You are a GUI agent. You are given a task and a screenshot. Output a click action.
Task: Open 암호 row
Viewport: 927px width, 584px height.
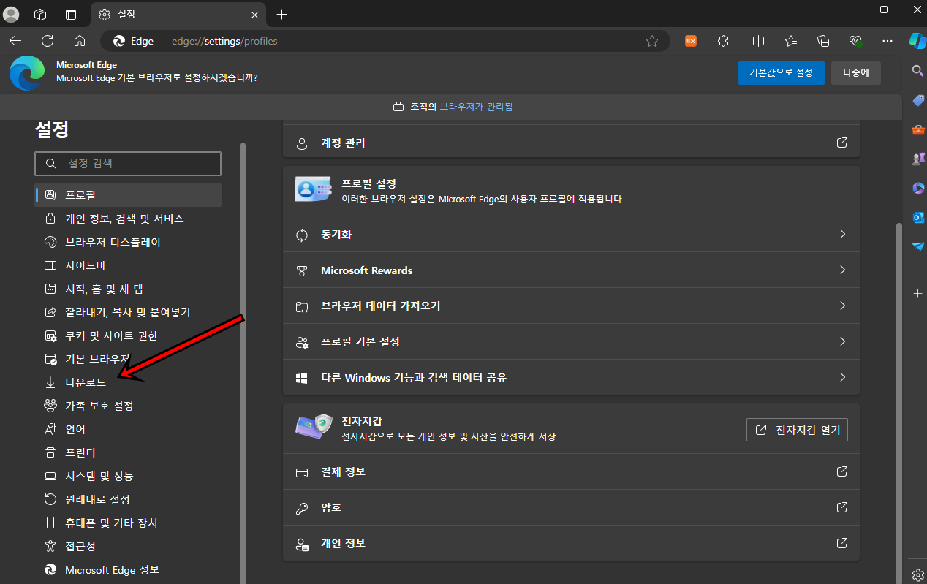(x=571, y=507)
